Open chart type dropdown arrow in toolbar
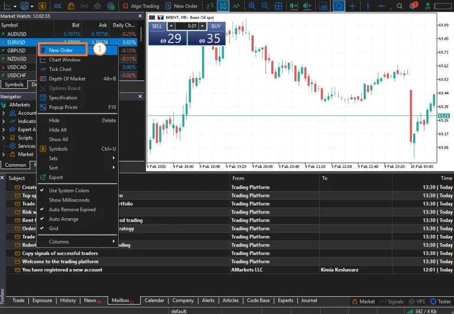The height and width of the screenshot is (314, 454). (x=15, y=6)
